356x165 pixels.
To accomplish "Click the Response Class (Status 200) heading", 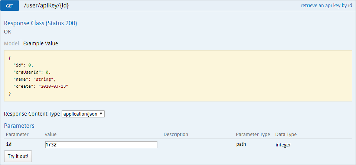I will coord(40,23).
